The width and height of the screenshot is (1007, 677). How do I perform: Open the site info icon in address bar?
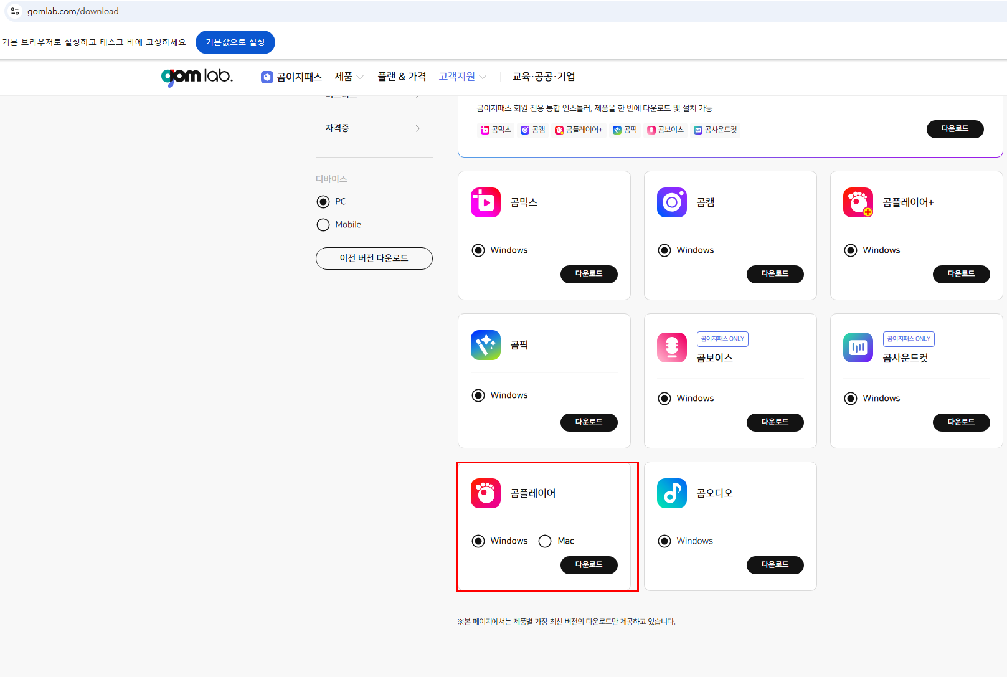click(15, 11)
